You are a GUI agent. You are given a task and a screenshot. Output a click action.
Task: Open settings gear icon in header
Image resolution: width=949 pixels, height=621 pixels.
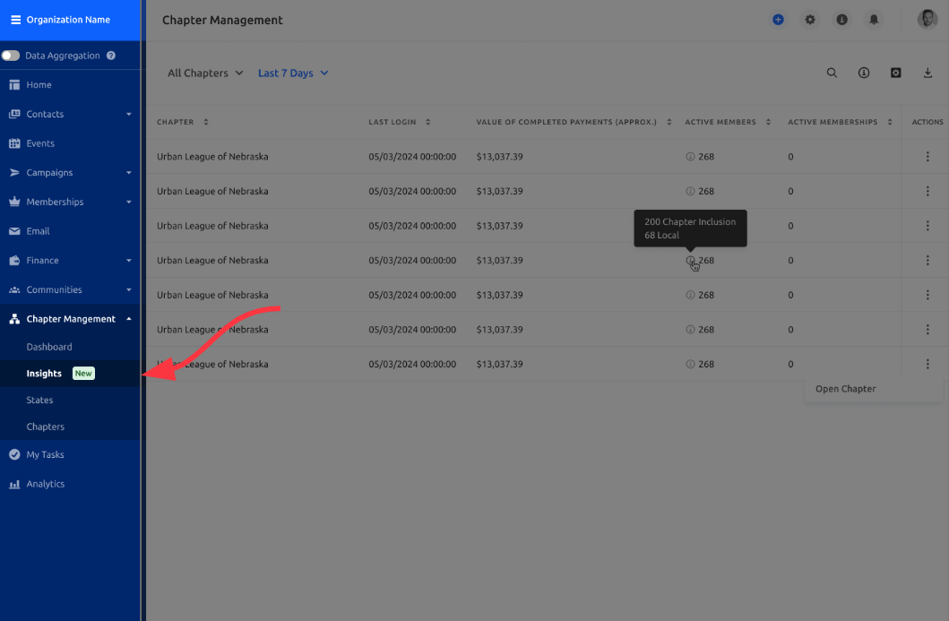810,20
